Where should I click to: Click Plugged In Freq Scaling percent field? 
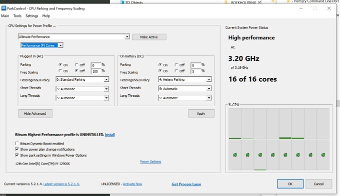click(96, 71)
